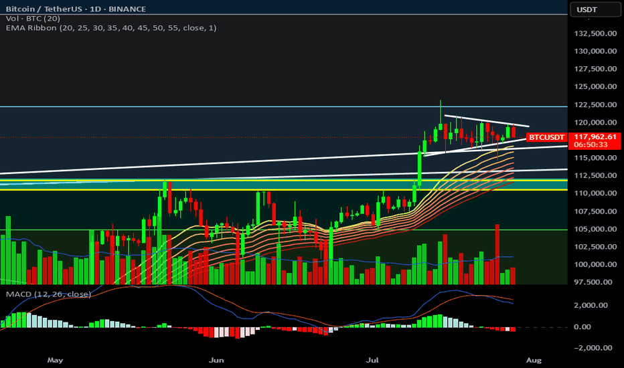Click the tallest red volume bar in late July
This screenshot has height=368, width=624.
[497, 254]
